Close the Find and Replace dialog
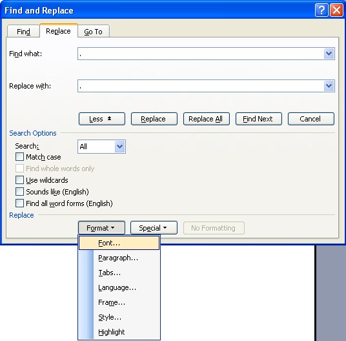Screen dimensions: 346x341 tap(336, 10)
